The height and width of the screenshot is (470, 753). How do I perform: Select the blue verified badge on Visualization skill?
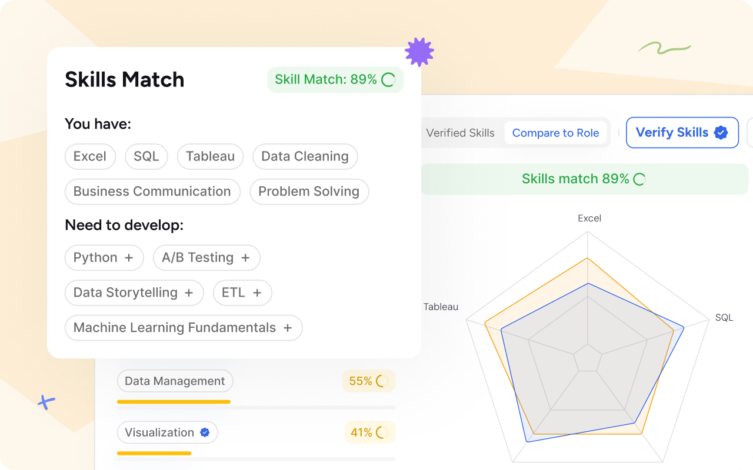coord(205,432)
